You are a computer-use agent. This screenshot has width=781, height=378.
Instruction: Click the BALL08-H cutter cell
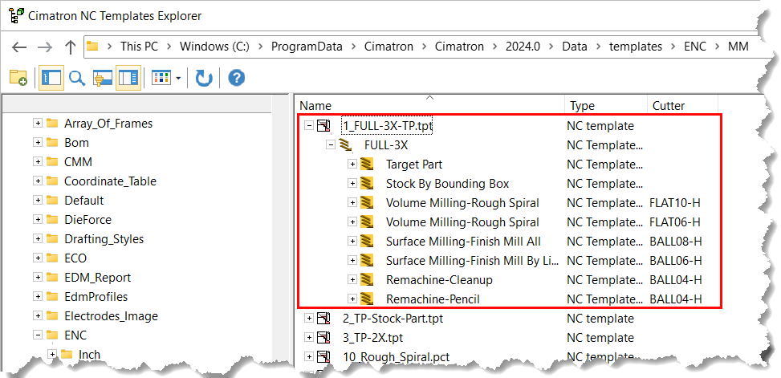[x=676, y=242]
